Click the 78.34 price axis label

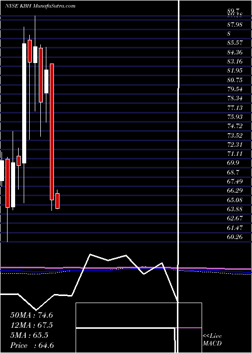(235, 98)
